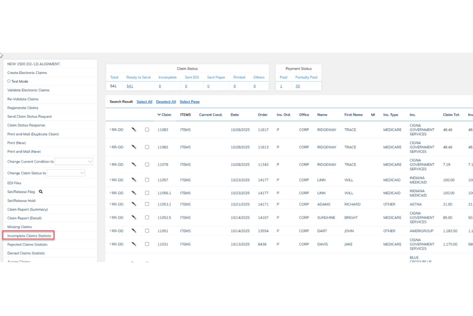This screenshot has height=316, width=473.
Task: Click the edit pencil icon for claim 11051
Action: point(134,231)
